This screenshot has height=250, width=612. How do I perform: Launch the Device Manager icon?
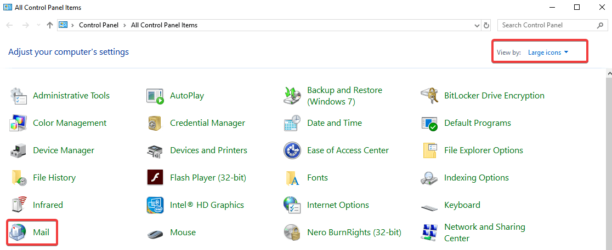[x=18, y=150]
